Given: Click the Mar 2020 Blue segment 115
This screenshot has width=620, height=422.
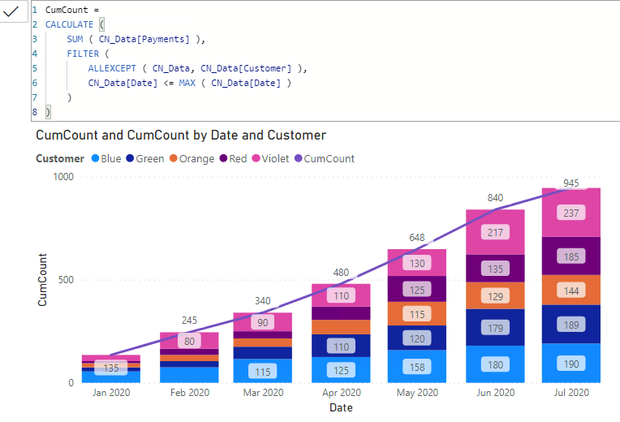Looking at the screenshot, I should coord(263,371).
